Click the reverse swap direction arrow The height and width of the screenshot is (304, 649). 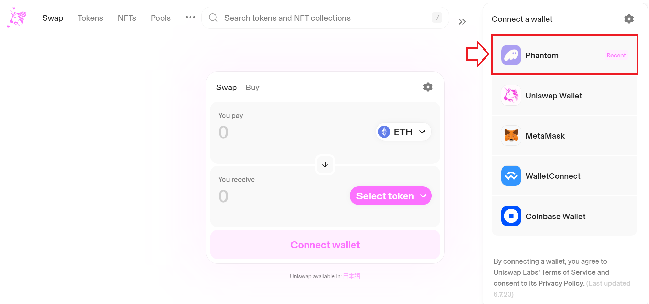pos(325,165)
